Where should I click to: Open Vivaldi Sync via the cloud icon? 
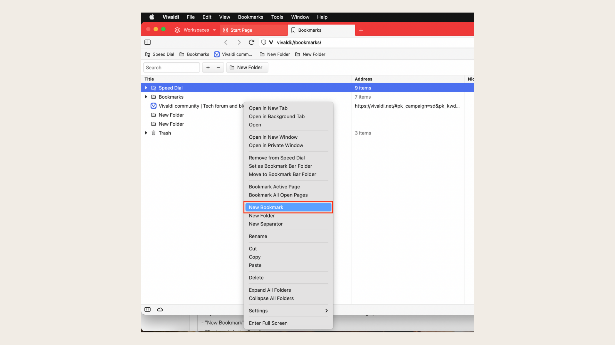(160, 309)
